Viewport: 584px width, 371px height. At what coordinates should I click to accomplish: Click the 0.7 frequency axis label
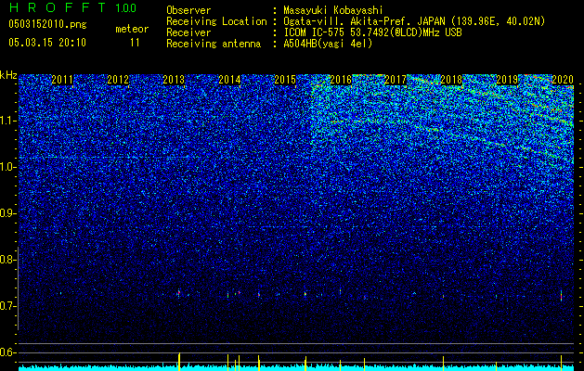click(x=7, y=306)
